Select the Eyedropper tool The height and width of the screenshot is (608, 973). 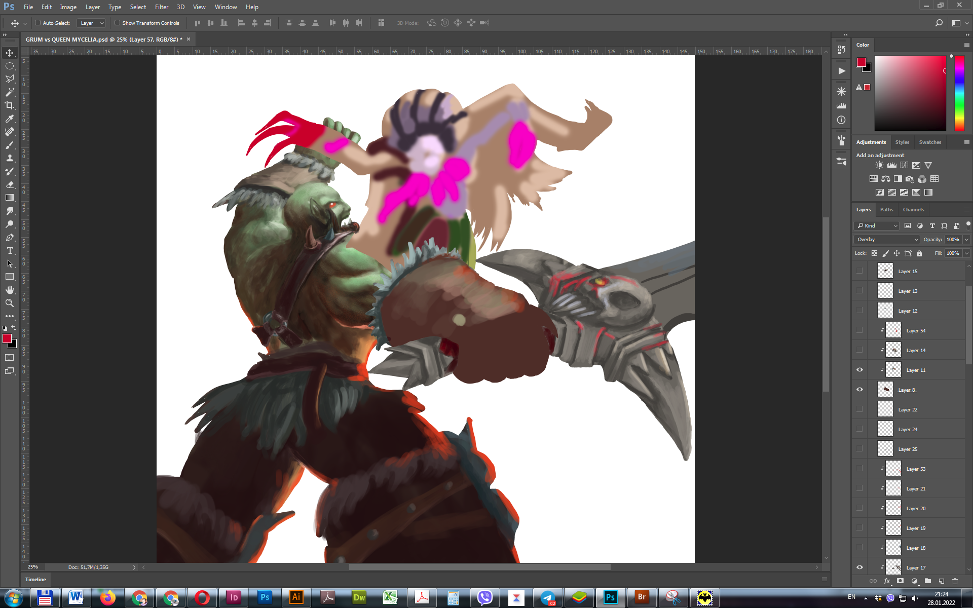pos(10,119)
